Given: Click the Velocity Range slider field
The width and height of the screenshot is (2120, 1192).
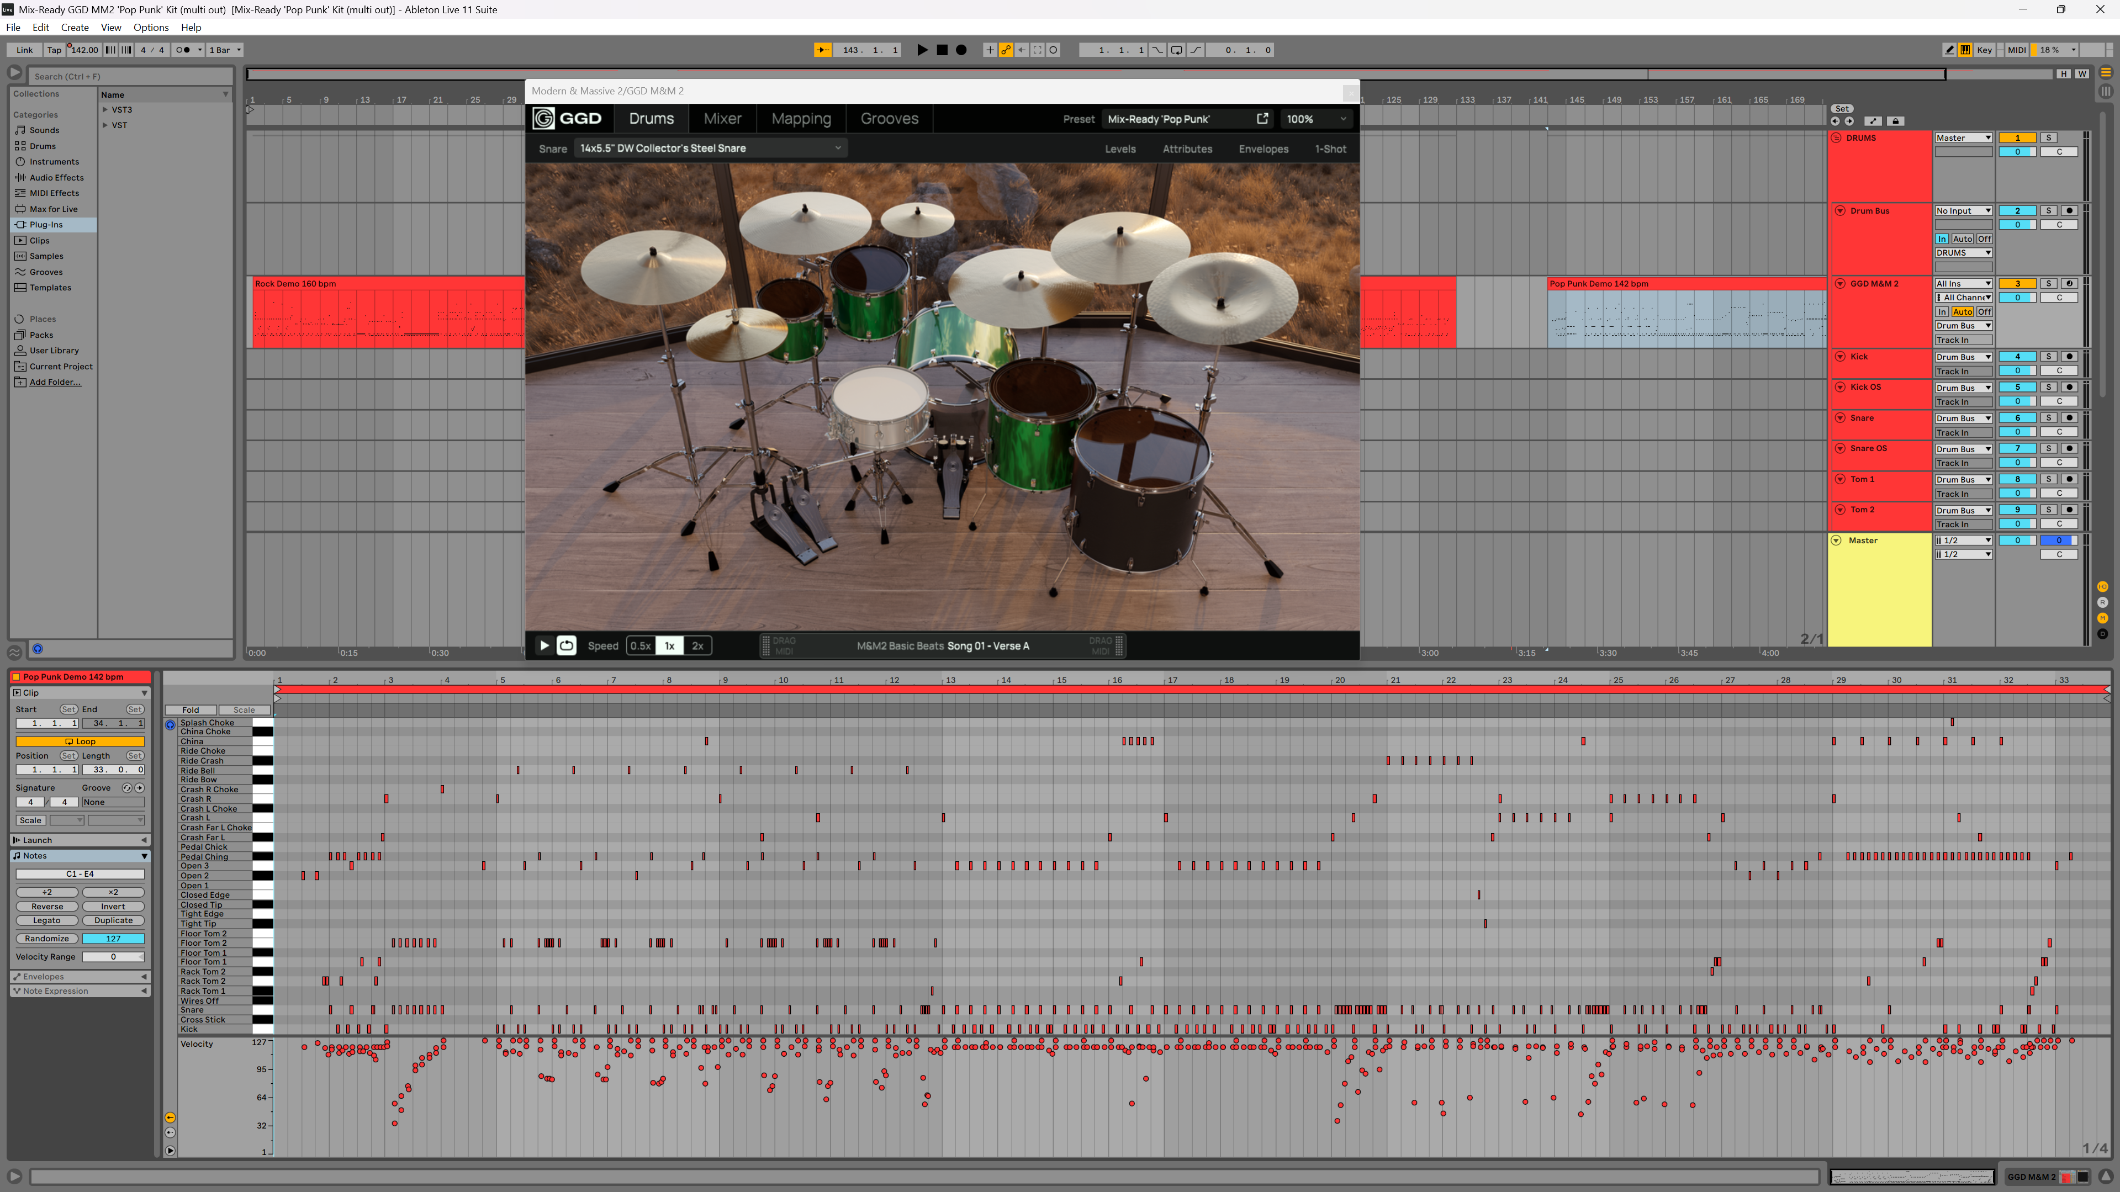Looking at the screenshot, I should point(113,957).
